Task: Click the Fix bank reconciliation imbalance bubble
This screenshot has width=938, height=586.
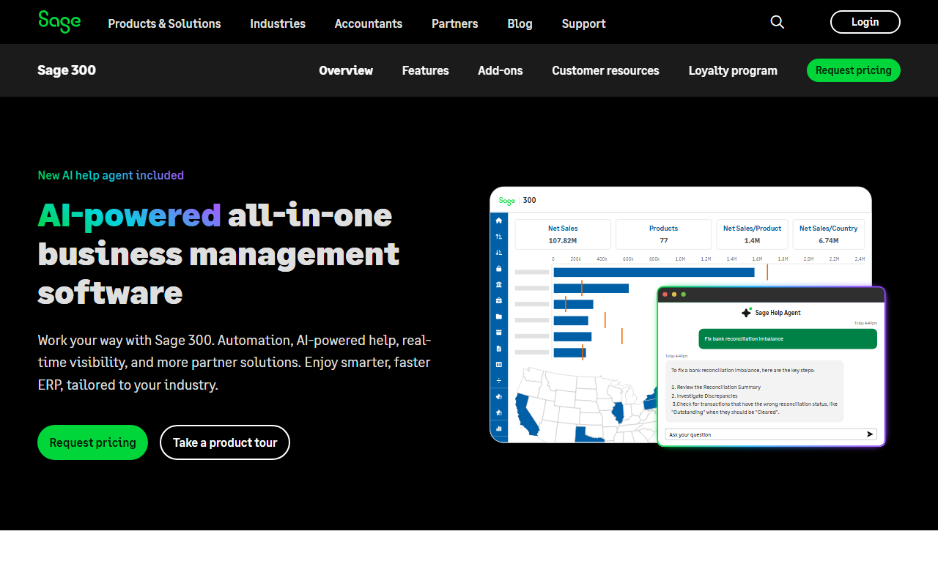Action: point(788,338)
